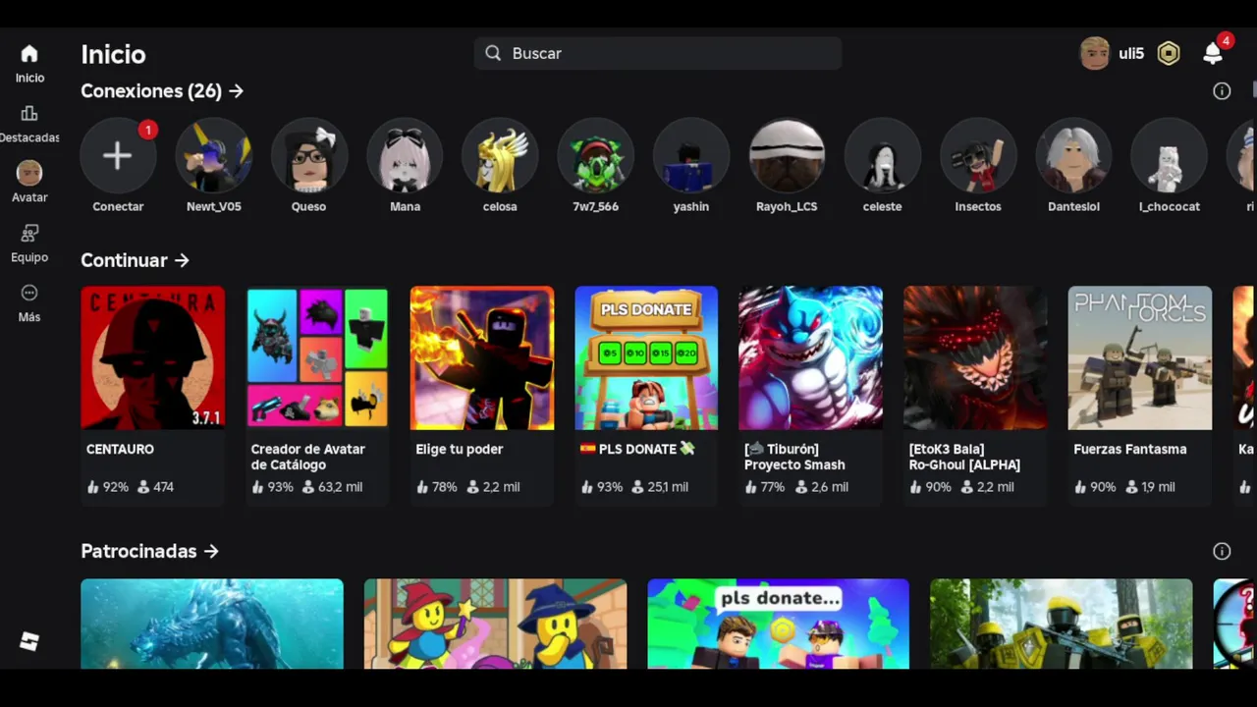Viewport: 1257px width, 707px height.
Task: Open the Más menu icon
Action: pos(29,293)
